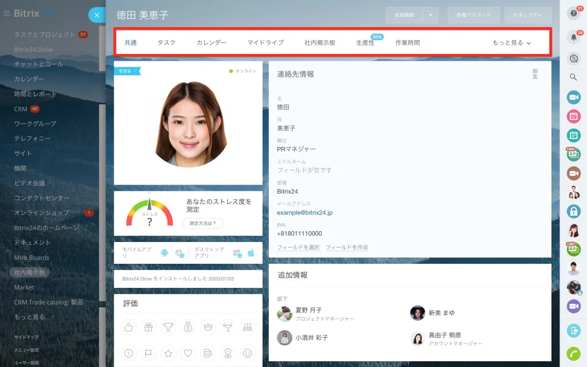Click the 拡張機能 button
587x367 pixels.
(404, 15)
